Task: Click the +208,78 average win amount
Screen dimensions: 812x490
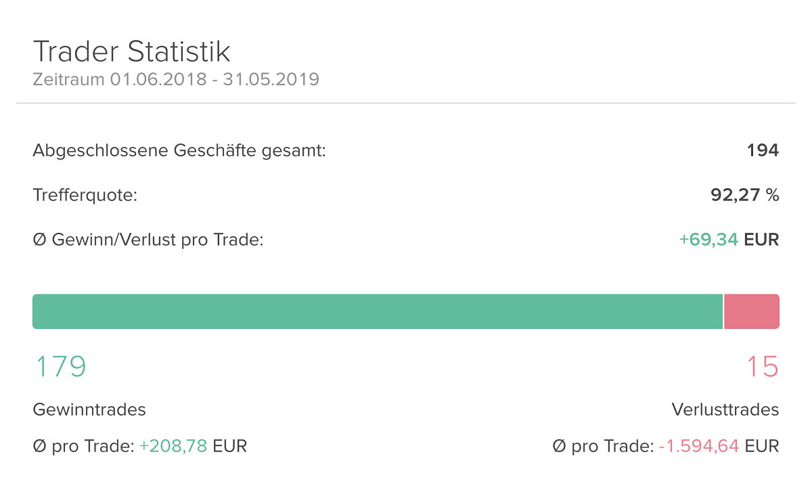Action: [x=173, y=446]
